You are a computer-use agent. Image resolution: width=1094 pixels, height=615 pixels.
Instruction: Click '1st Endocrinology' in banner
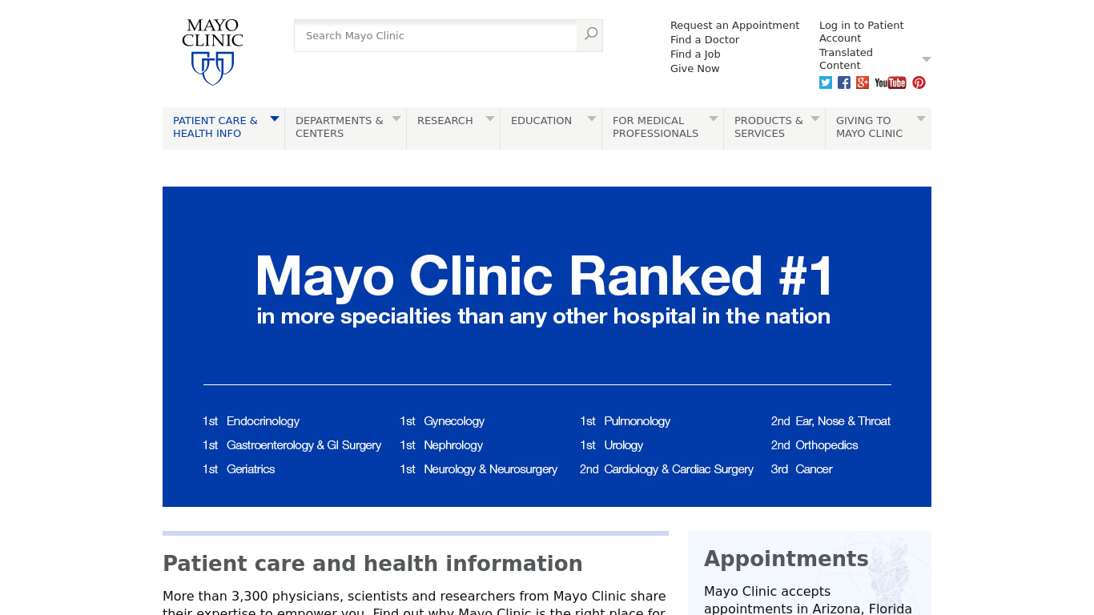(x=251, y=421)
